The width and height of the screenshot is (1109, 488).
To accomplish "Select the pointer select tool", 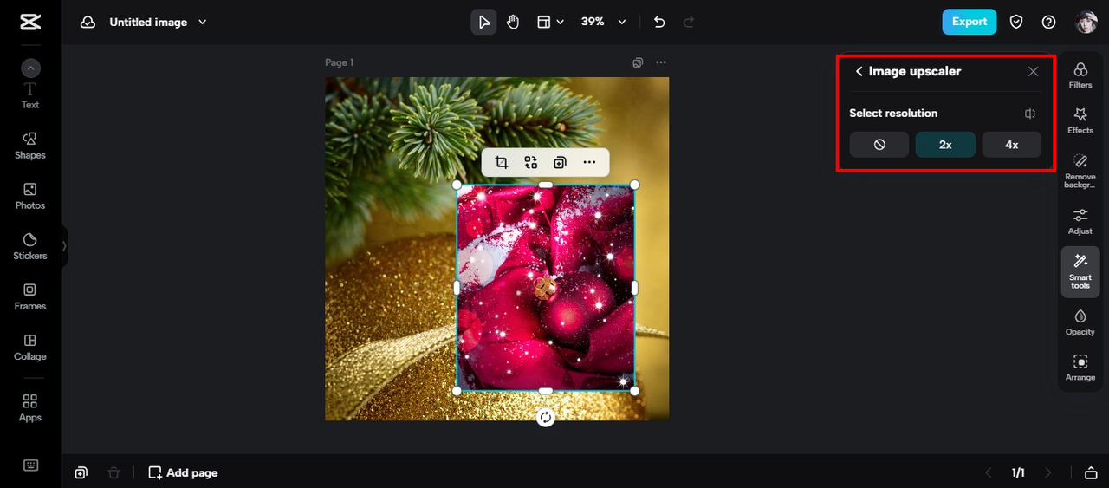I will coord(484,22).
